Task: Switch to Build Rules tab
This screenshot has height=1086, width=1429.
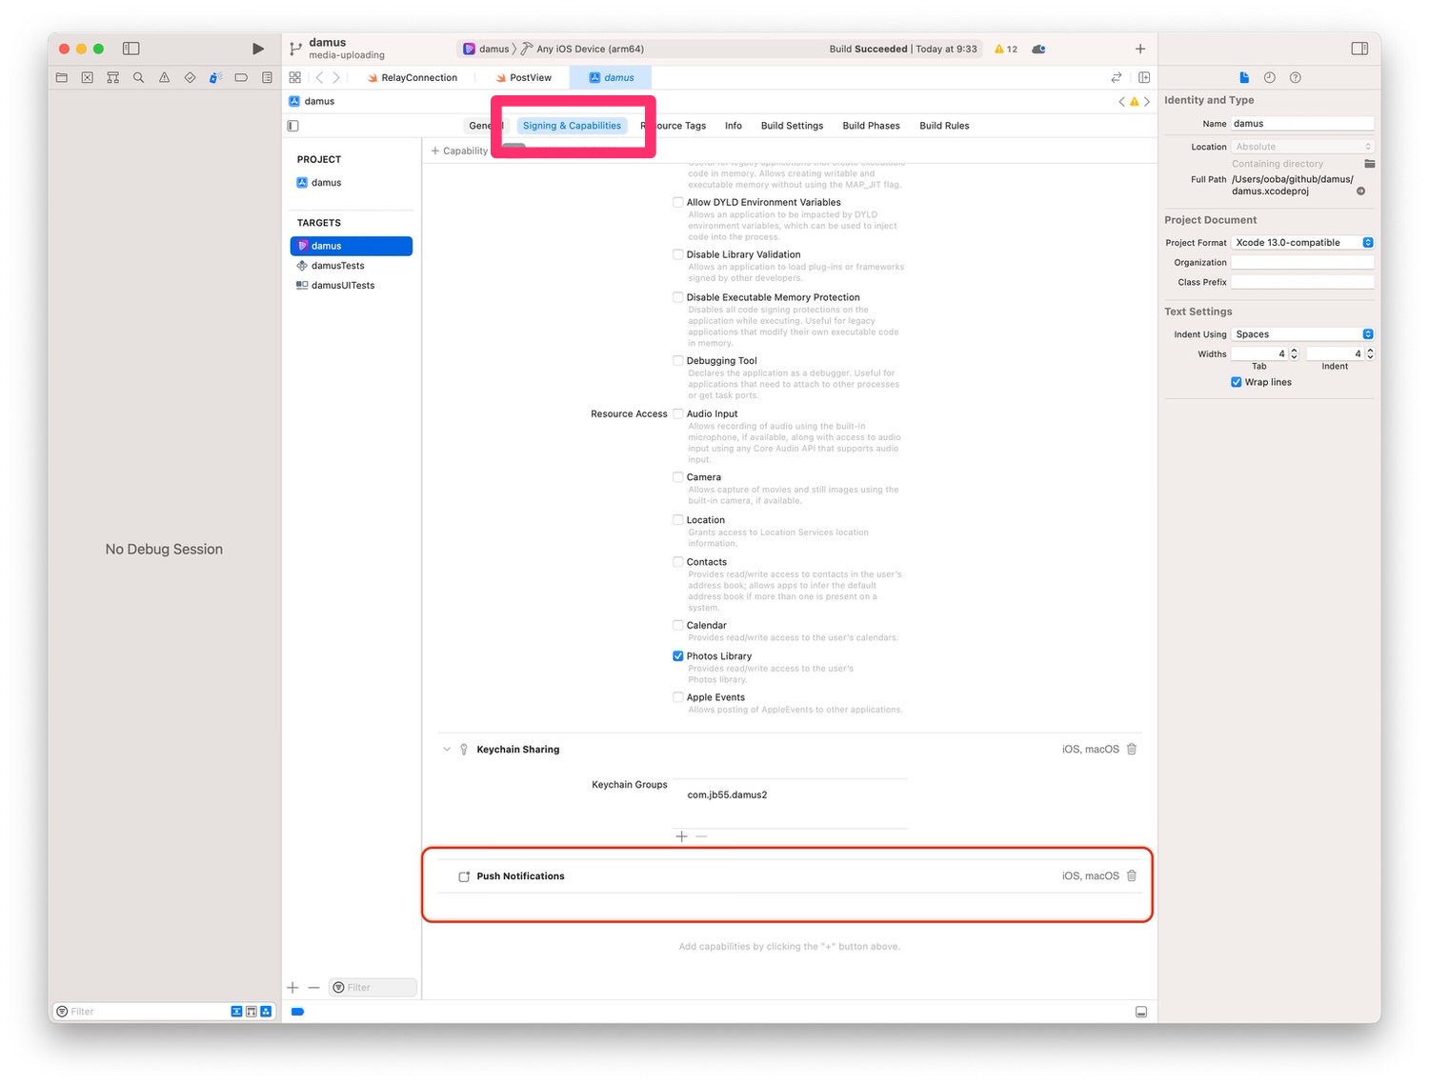Action: pyautogui.click(x=944, y=126)
